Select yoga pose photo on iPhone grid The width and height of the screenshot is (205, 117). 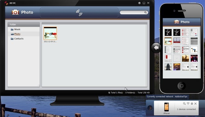coord(194,50)
